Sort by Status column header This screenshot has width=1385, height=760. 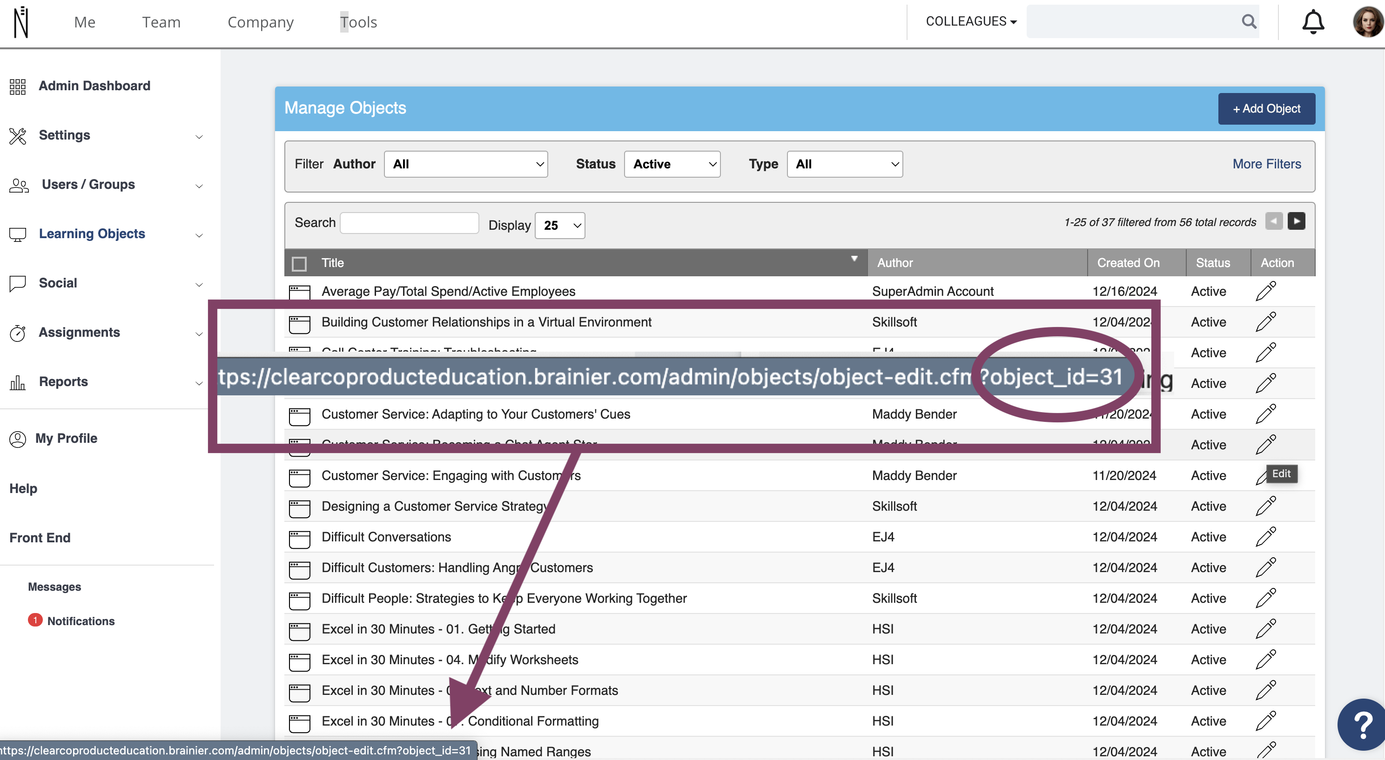point(1212,263)
